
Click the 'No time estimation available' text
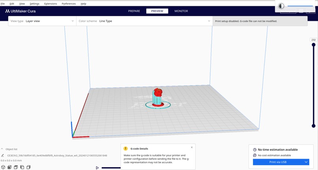tap(278, 150)
